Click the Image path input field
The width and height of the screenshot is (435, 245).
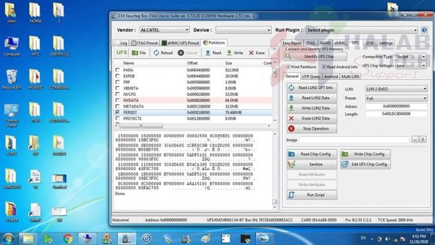[354, 140]
